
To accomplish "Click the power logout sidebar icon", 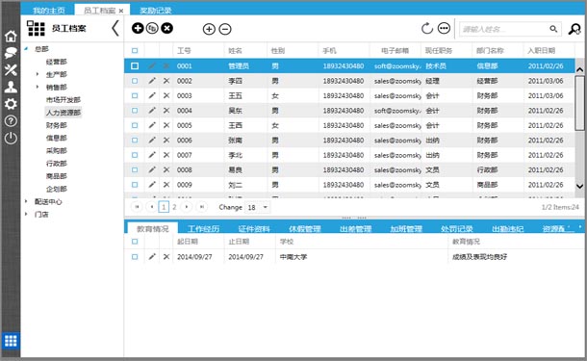I will pyautogui.click(x=11, y=138).
